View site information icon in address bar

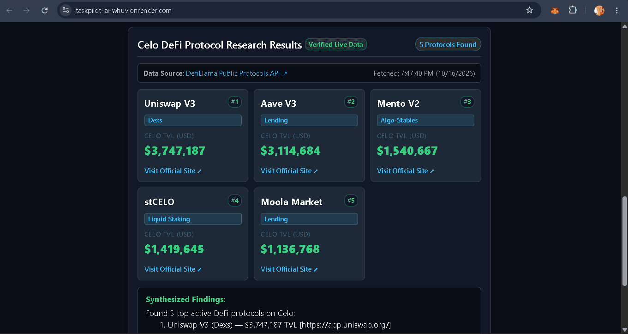tap(66, 10)
